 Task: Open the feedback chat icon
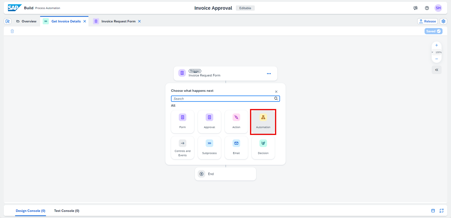(416, 8)
